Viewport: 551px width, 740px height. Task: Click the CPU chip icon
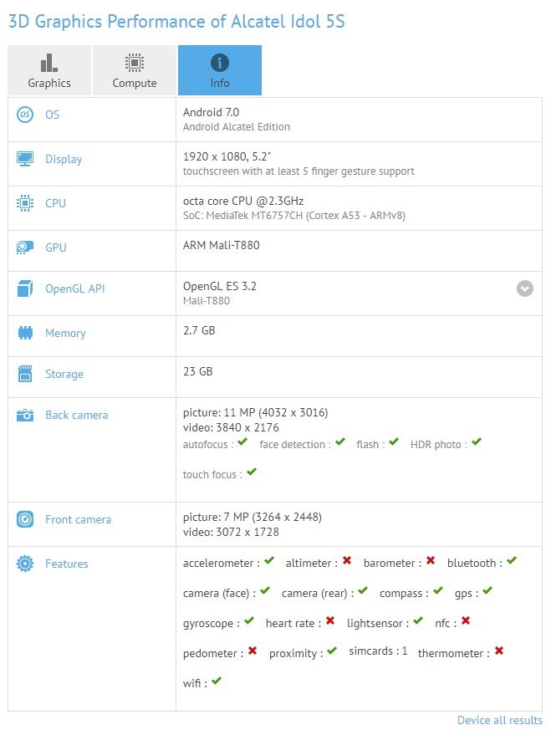pos(25,203)
